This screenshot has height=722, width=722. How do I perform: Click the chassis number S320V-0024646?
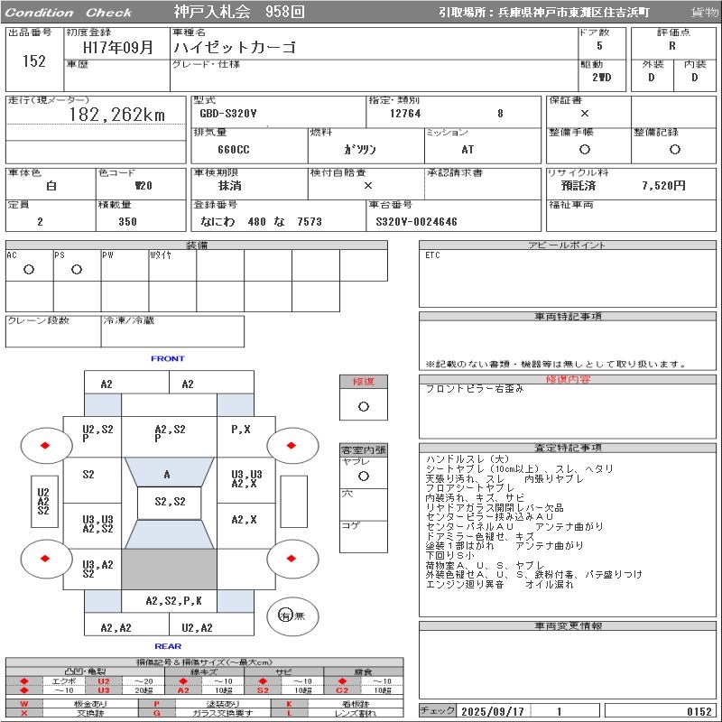(416, 222)
